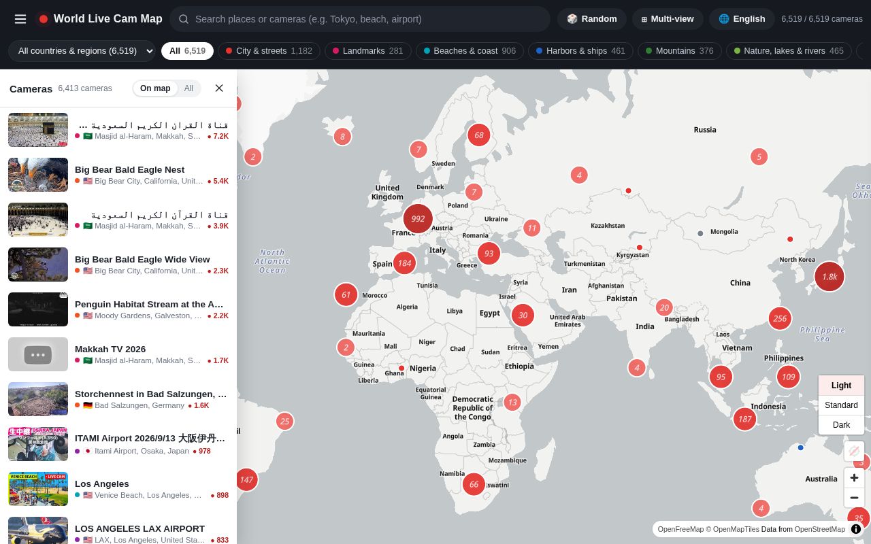Open Multi-view mode
Viewport: 871px width, 544px height.
point(668,19)
